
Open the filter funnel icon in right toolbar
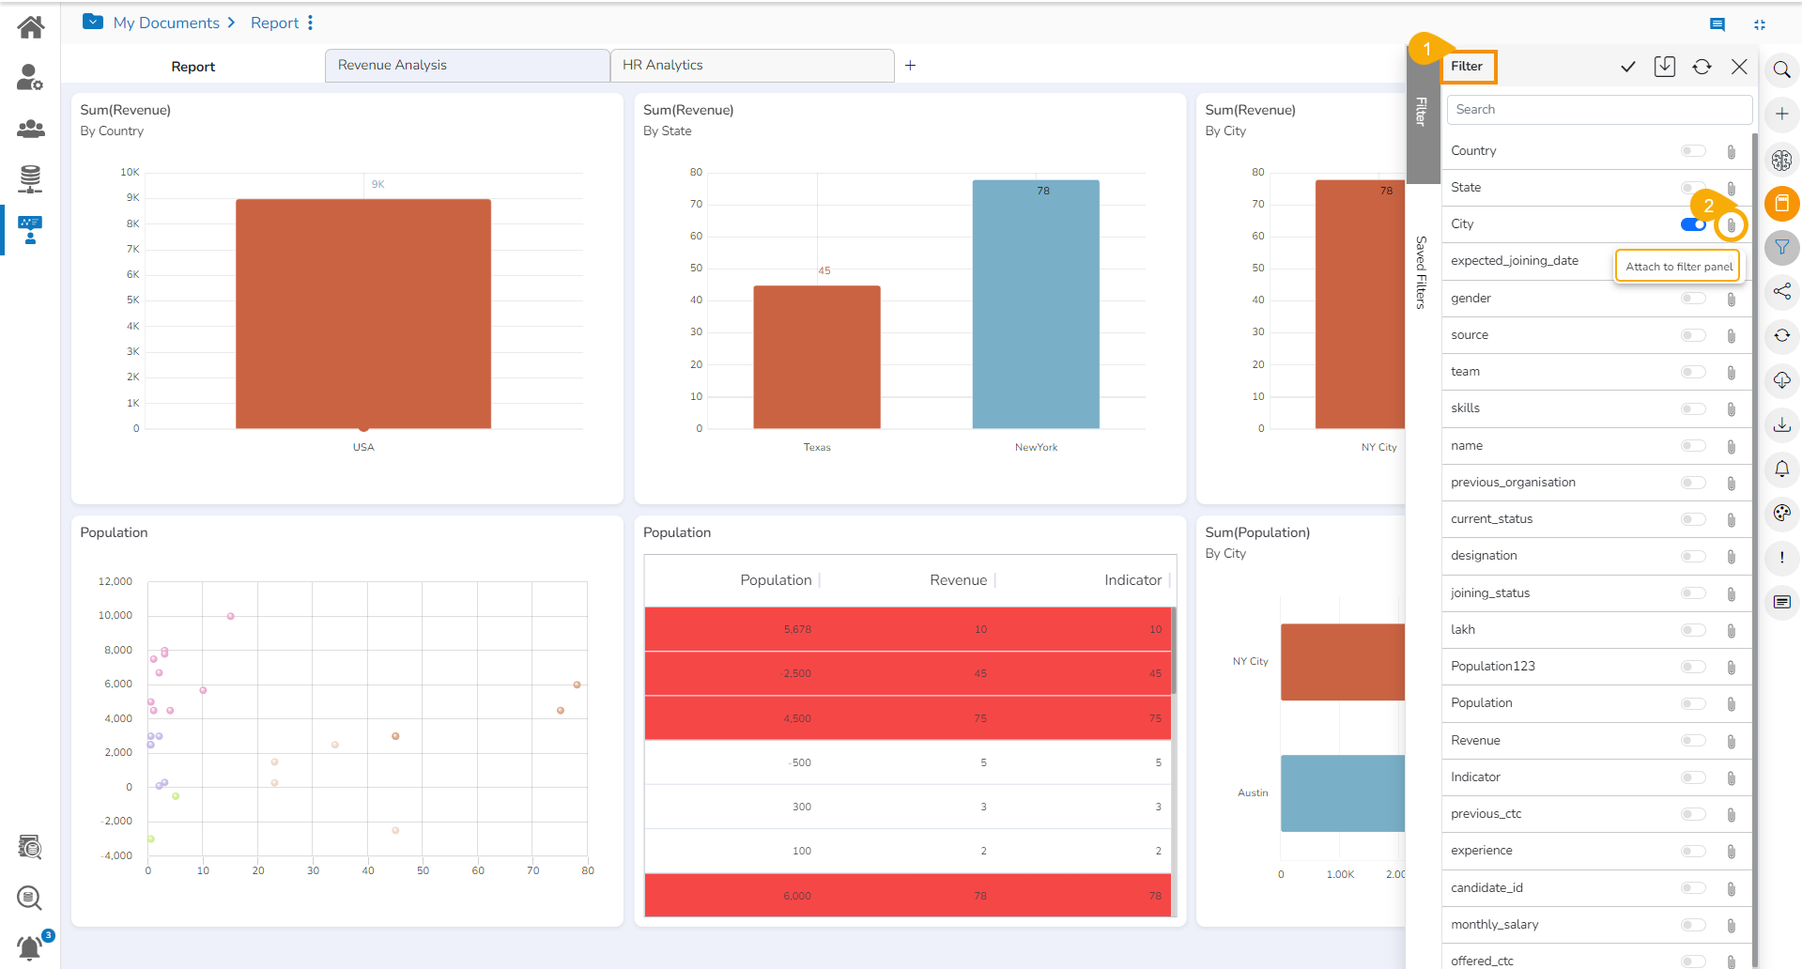point(1781,248)
